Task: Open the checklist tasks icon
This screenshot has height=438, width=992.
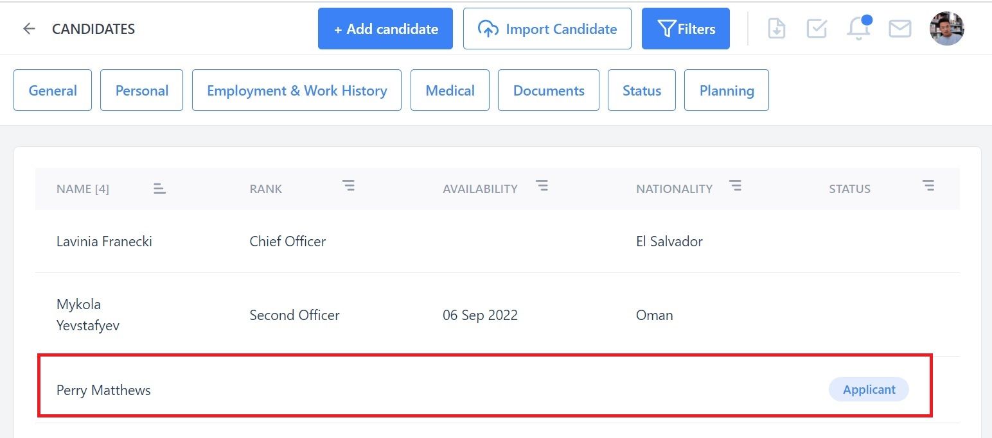Action: (x=817, y=28)
